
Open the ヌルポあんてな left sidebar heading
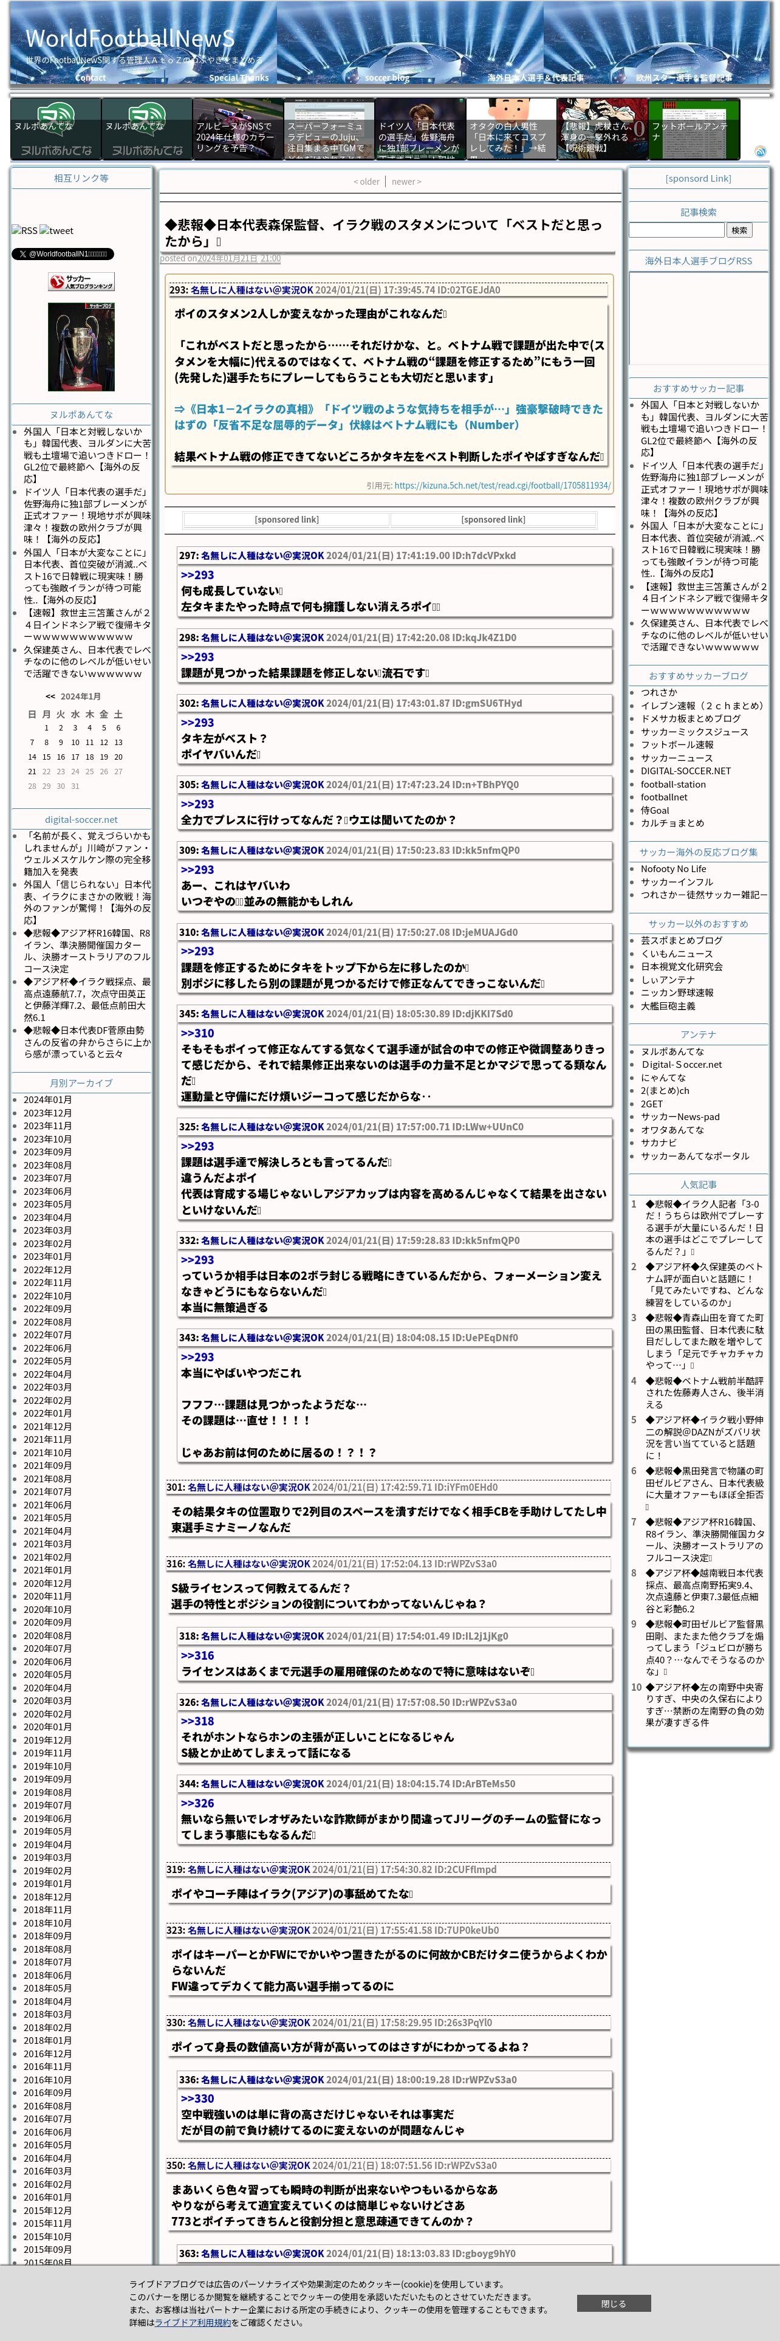82,414
